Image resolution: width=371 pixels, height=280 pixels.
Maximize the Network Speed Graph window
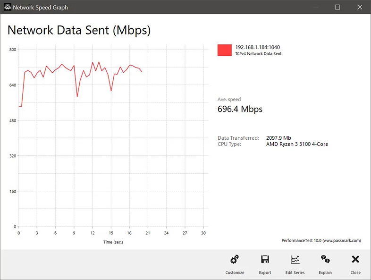(337, 7)
